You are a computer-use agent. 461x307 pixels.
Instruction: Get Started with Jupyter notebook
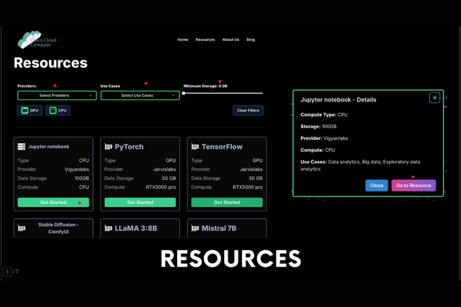coord(53,202)
